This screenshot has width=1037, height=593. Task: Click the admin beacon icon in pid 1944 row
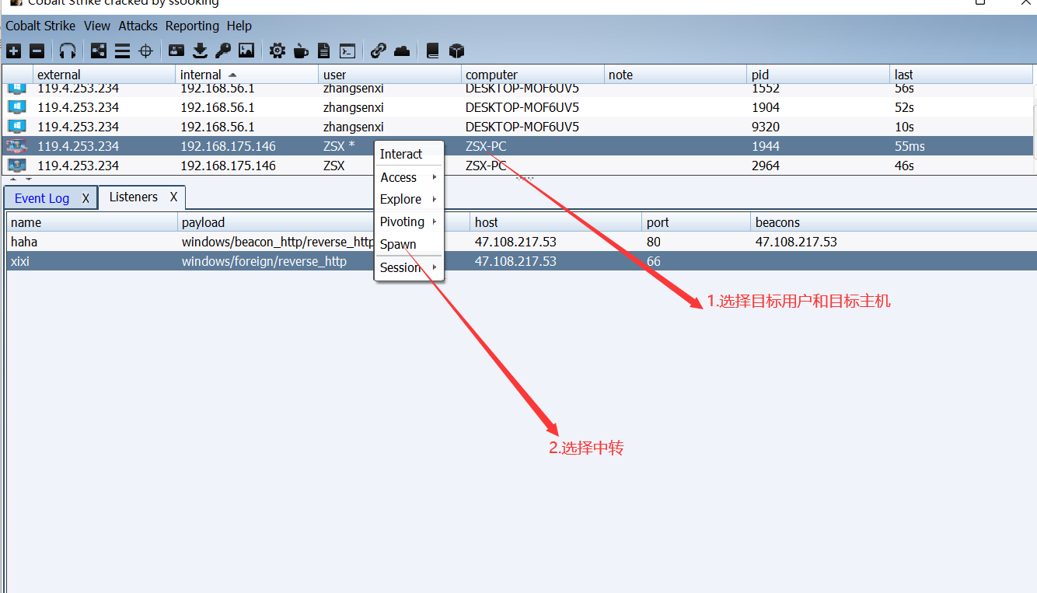(17, 146)
